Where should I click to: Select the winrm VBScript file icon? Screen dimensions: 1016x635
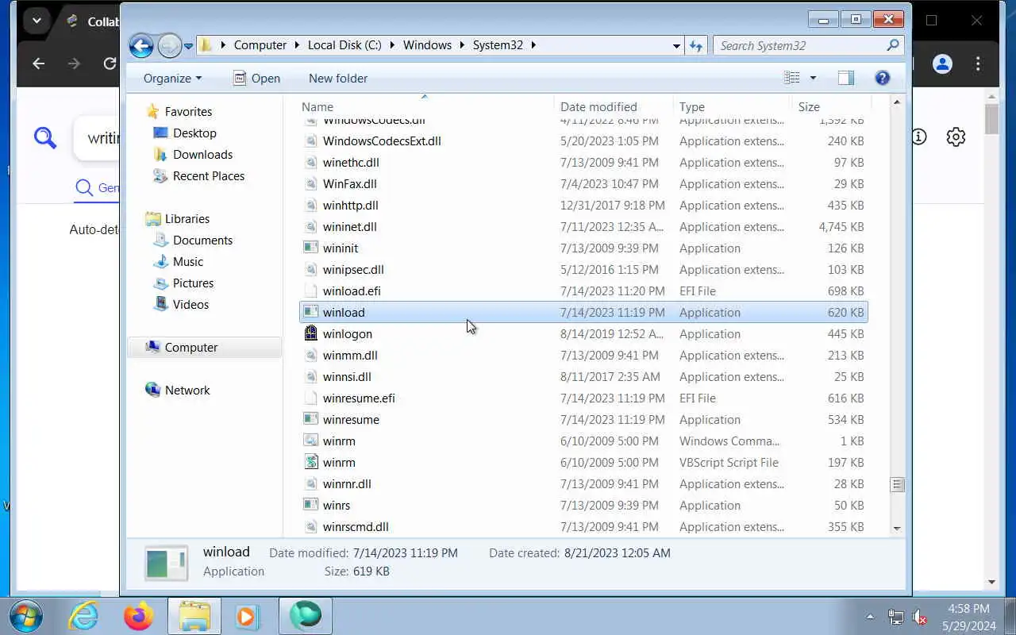click(x=311, y=463)
